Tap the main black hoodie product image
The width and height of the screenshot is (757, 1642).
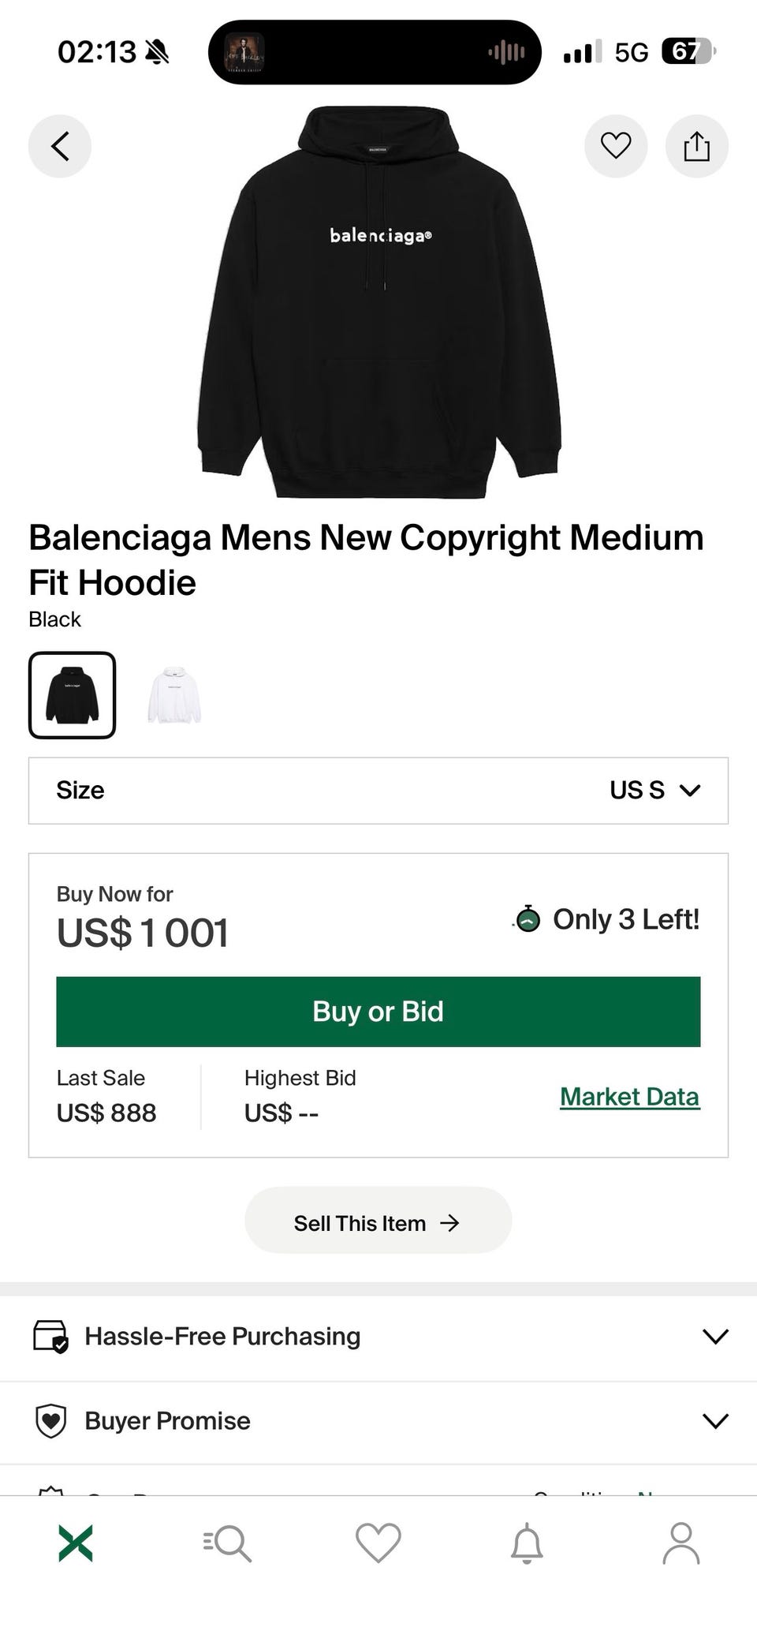point(379,302)
